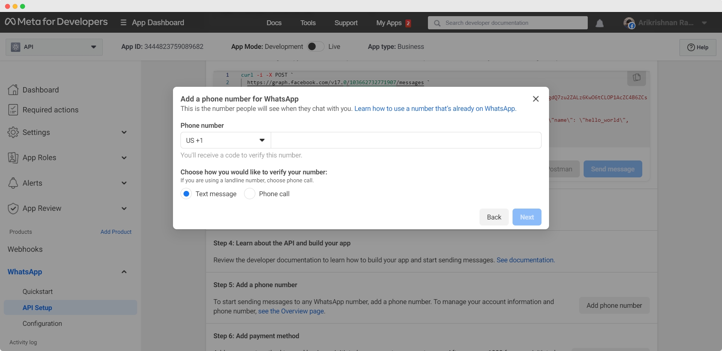Screen dimensions: 722x351
Task: Open Tools in top navigation
Action: [308, 23]
